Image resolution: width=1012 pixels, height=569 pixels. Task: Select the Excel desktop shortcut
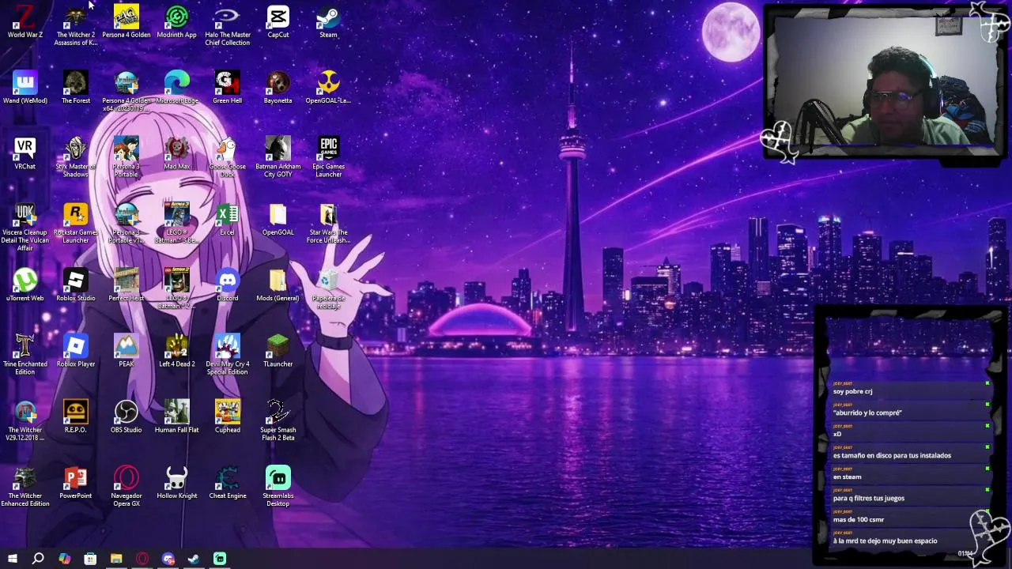pyautogui.click(x=228, y=219)
